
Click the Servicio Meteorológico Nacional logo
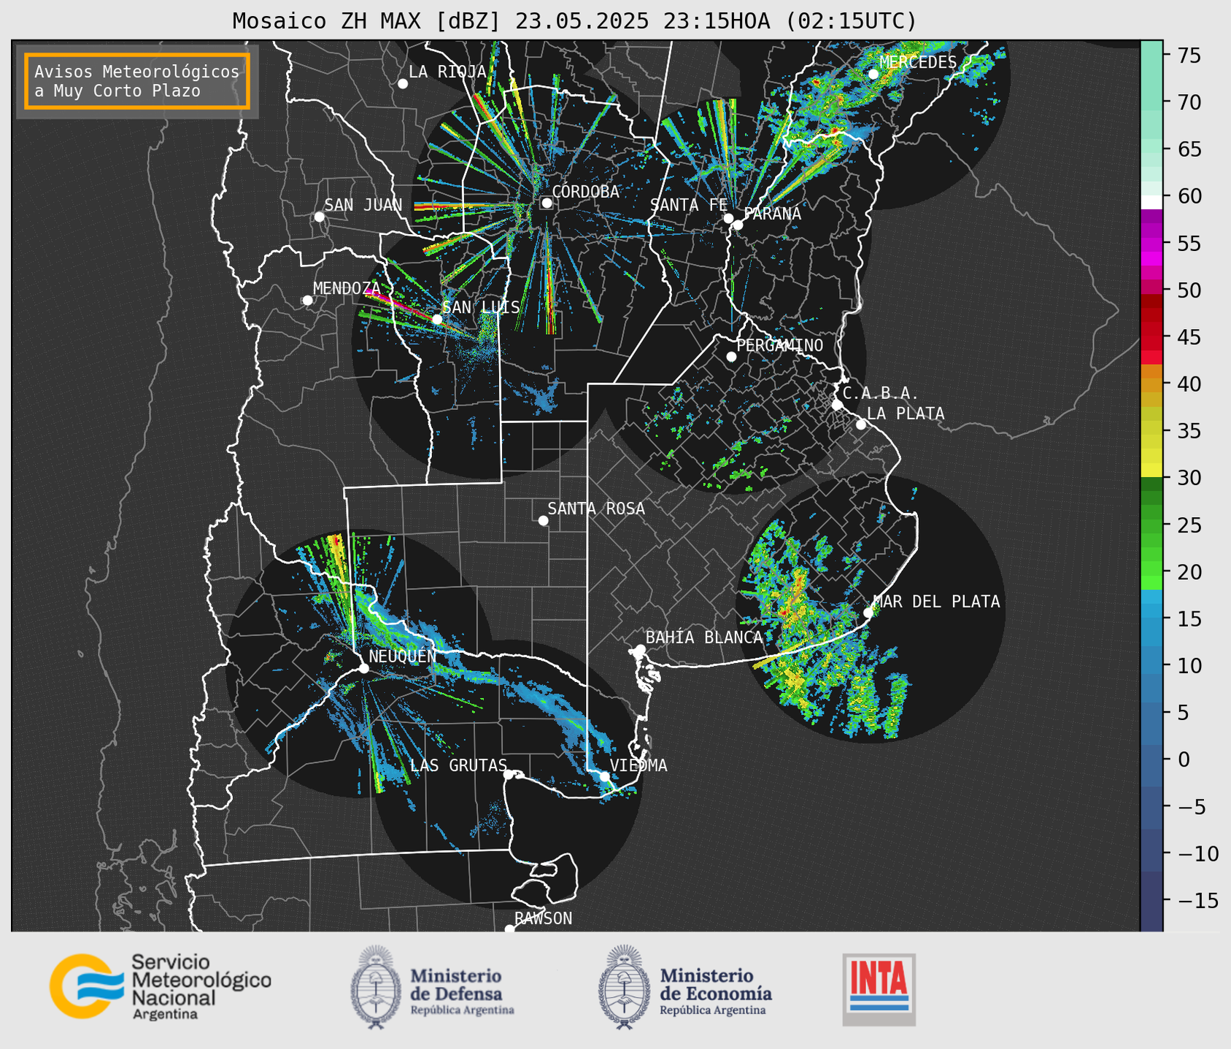point(160,986)
